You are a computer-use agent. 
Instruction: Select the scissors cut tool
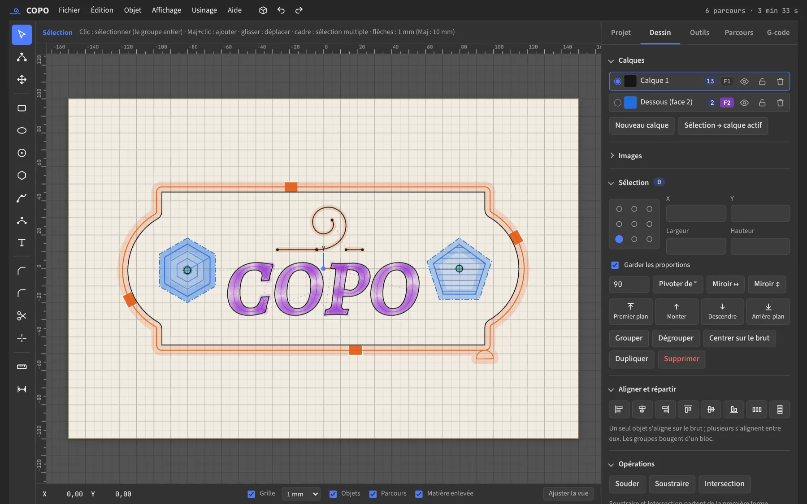22,316
